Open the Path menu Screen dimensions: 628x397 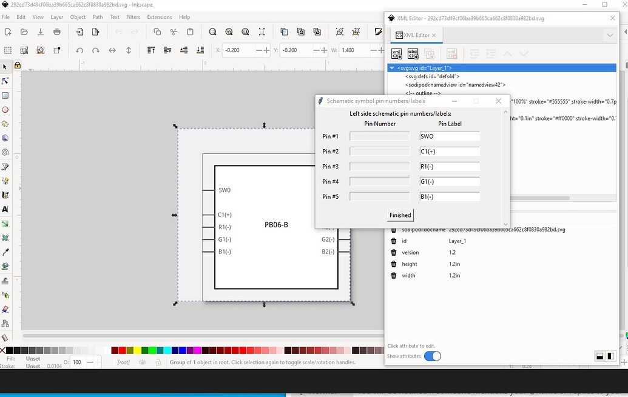(98, 17)
